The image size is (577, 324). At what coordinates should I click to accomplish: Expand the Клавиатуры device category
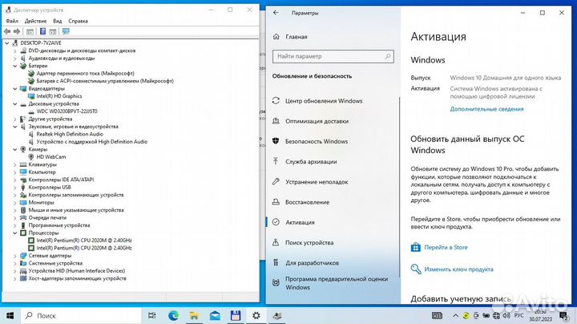click(x=15, y=164)
